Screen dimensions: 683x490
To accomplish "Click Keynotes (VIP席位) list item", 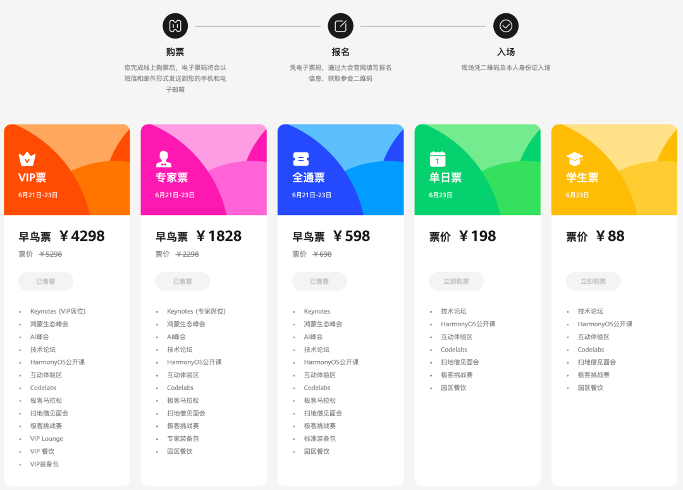I will [58, 312].
